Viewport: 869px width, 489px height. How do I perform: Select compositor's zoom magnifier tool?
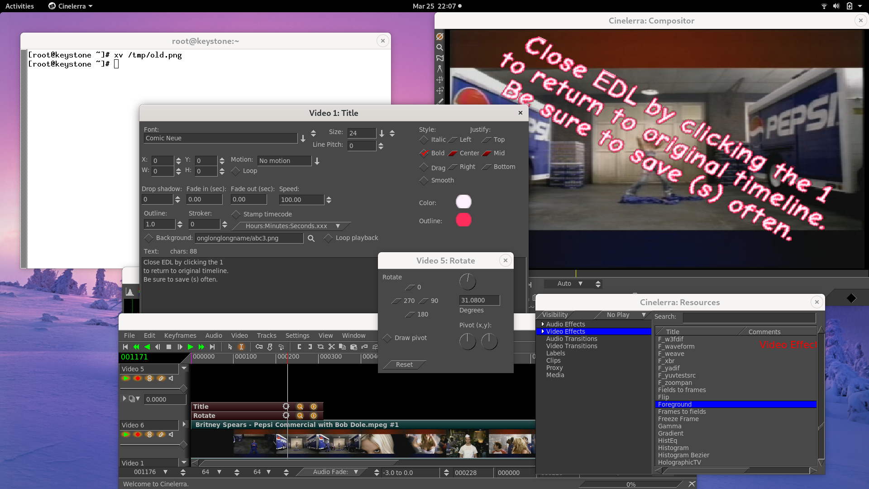click(439, 47)
